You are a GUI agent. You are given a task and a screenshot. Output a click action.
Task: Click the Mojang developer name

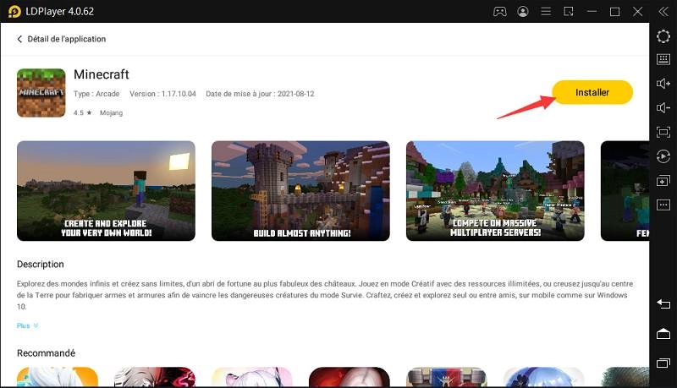tap(111, 112)
